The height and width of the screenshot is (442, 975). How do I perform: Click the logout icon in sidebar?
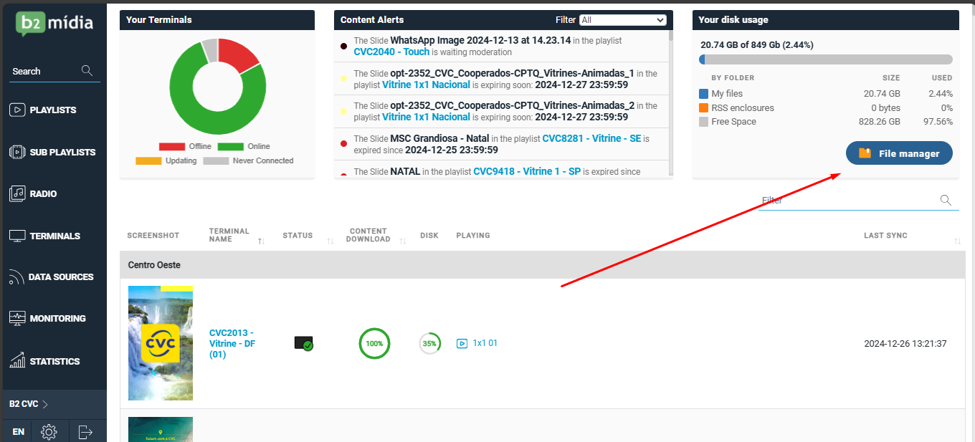pyautogui.click(x=86, y=432)
